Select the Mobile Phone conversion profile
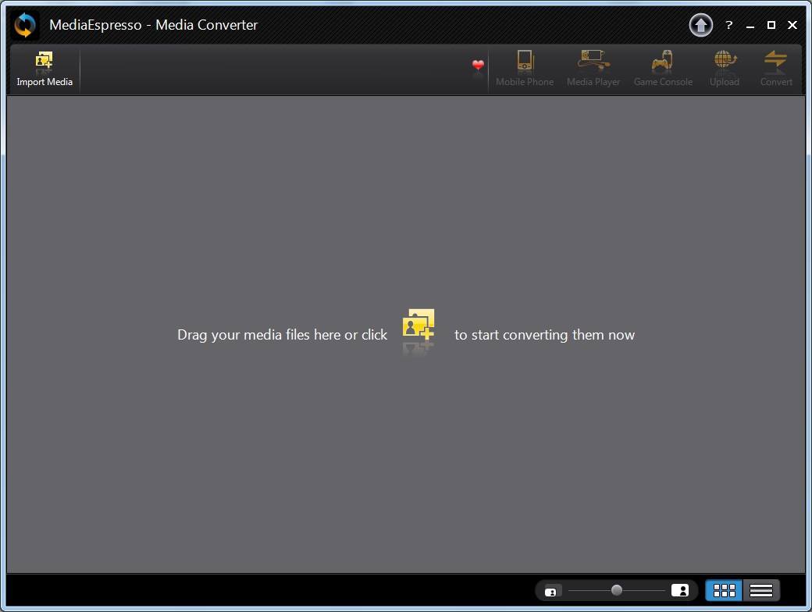 point(524,66)
